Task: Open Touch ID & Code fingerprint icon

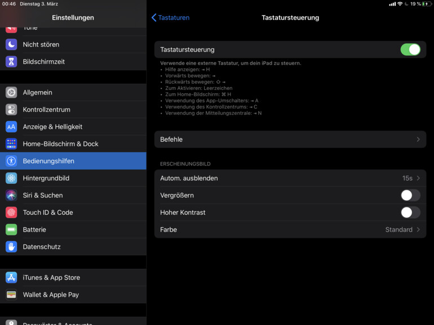Action: [x=11, y=213]
